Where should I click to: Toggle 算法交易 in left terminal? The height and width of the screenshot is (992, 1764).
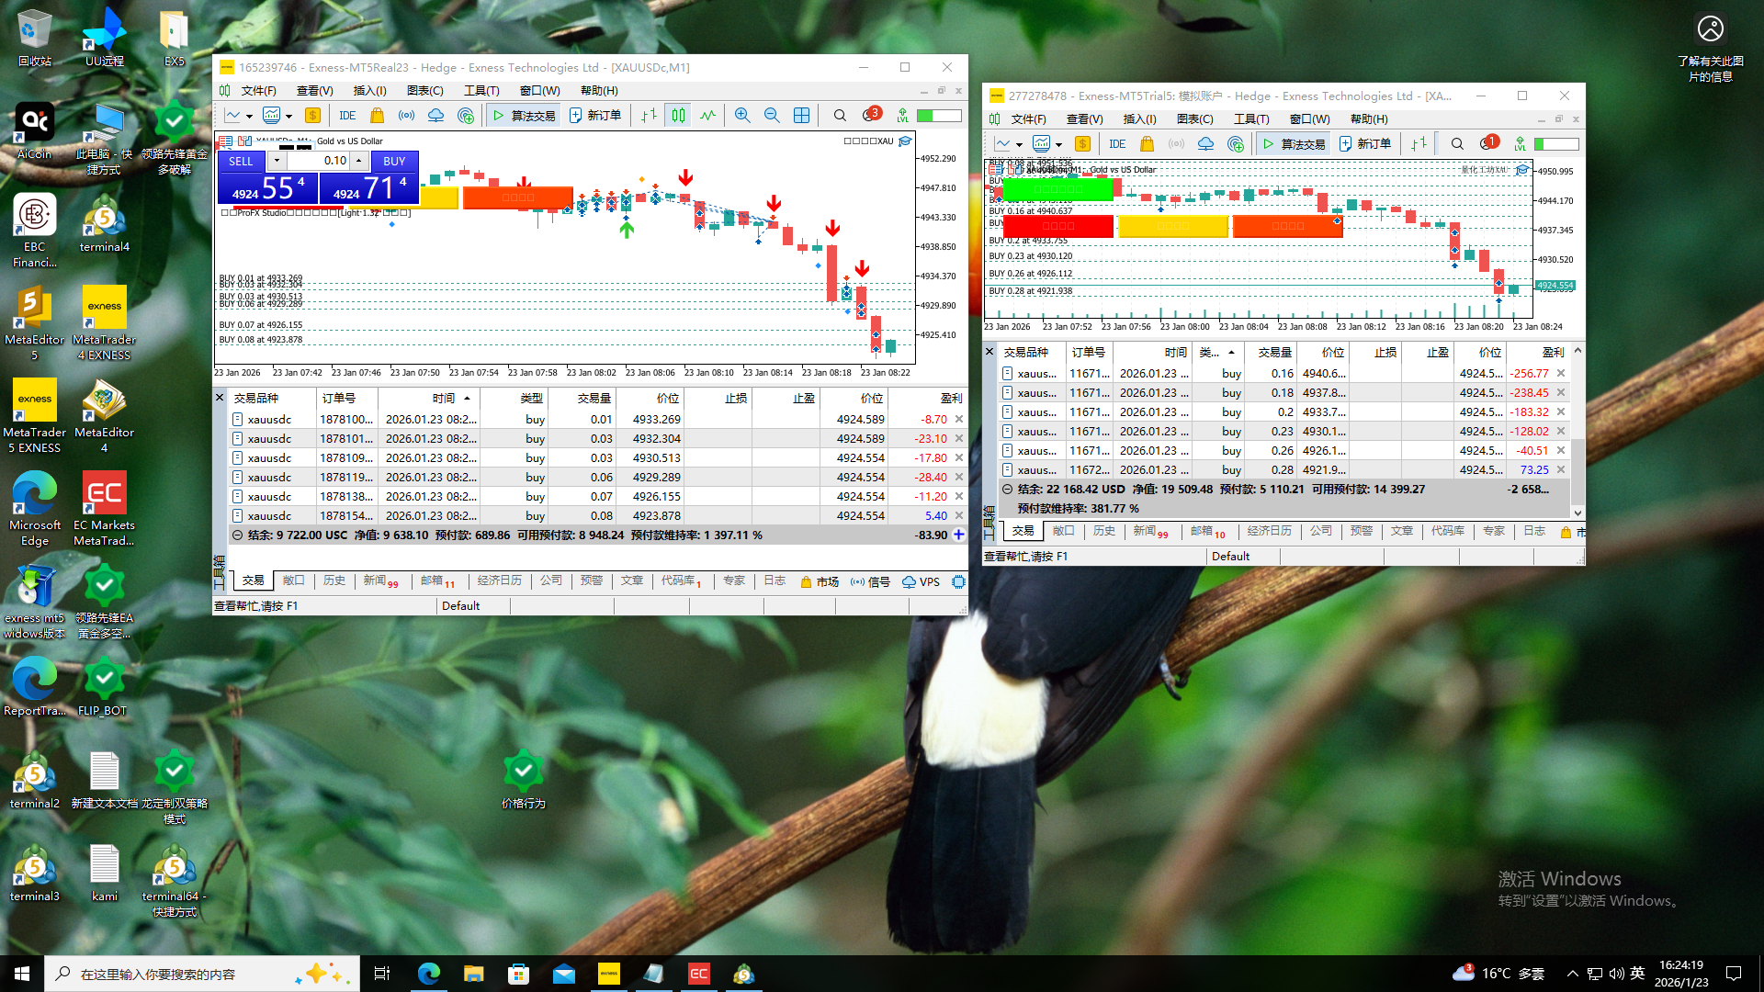point(524,116)
